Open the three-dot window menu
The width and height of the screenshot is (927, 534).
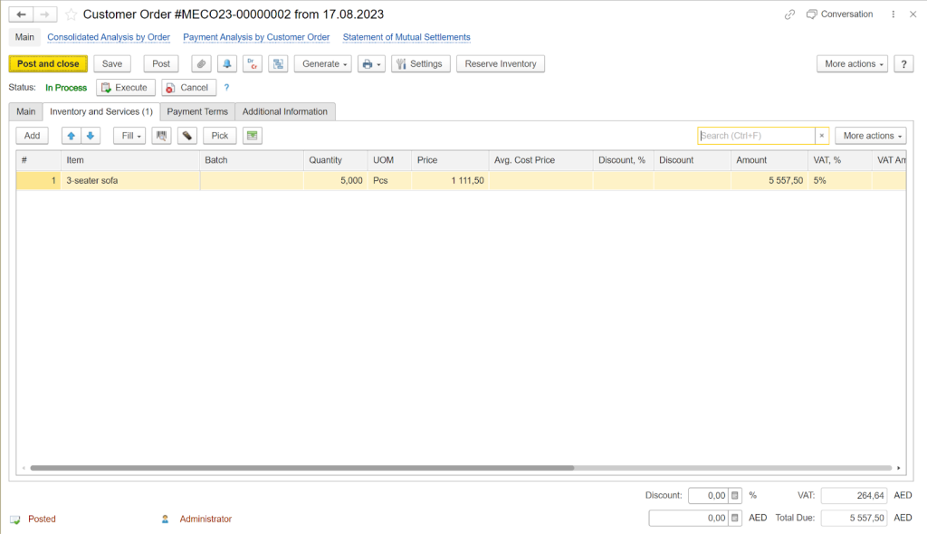[893, 14]
